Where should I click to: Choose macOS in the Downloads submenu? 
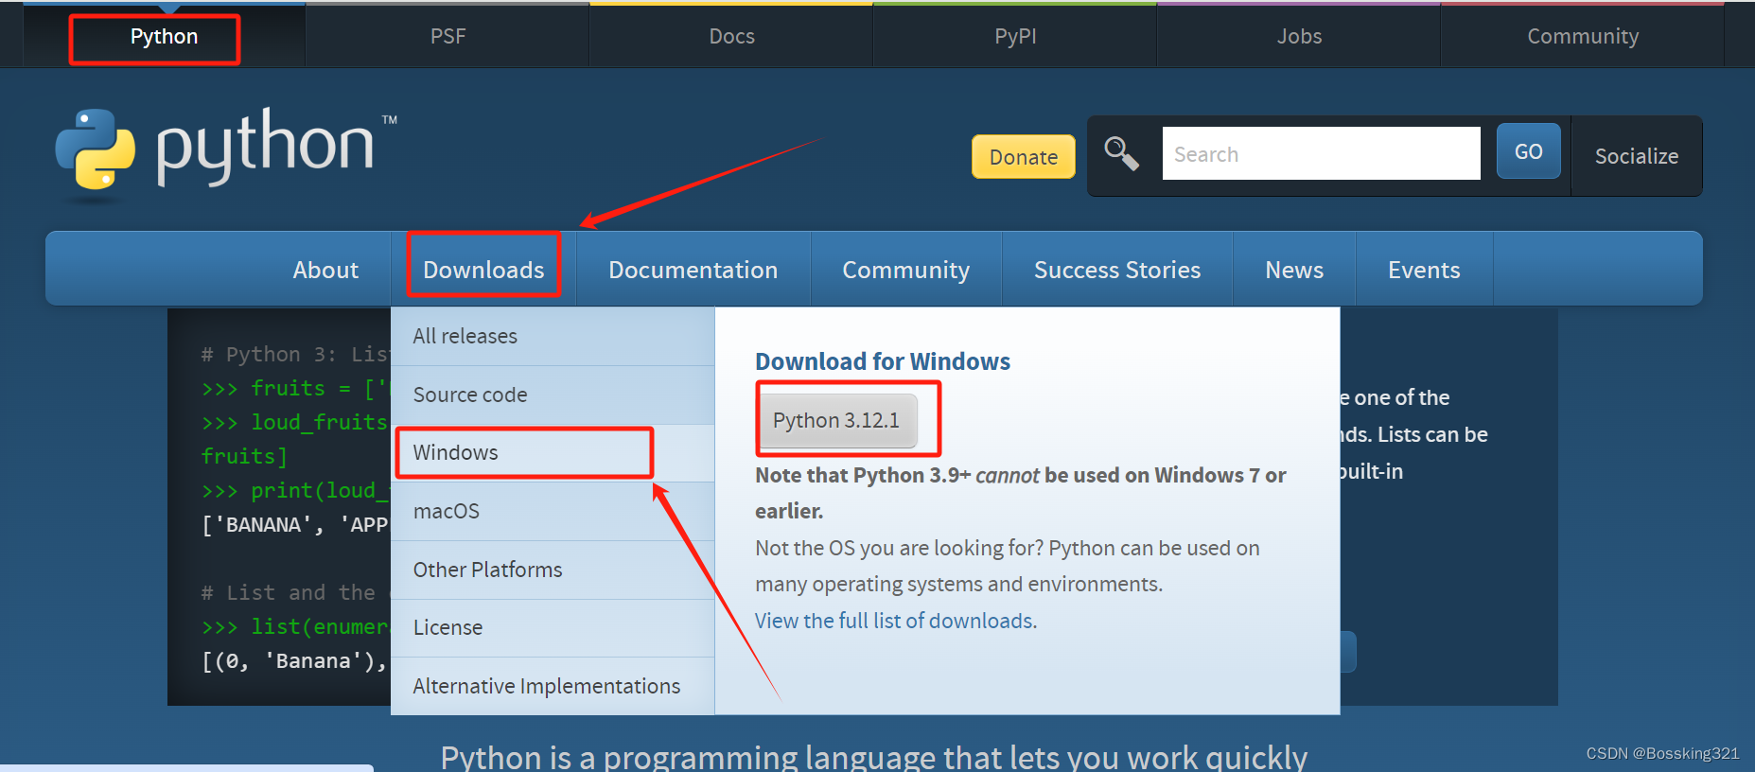tap(553, 511)
